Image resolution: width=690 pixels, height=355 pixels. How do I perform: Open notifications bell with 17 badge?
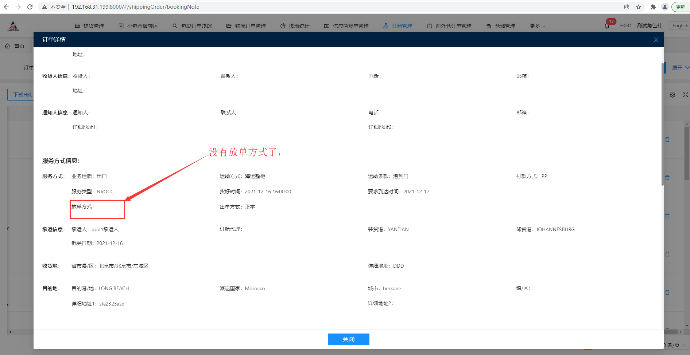[x=607, y=26]
